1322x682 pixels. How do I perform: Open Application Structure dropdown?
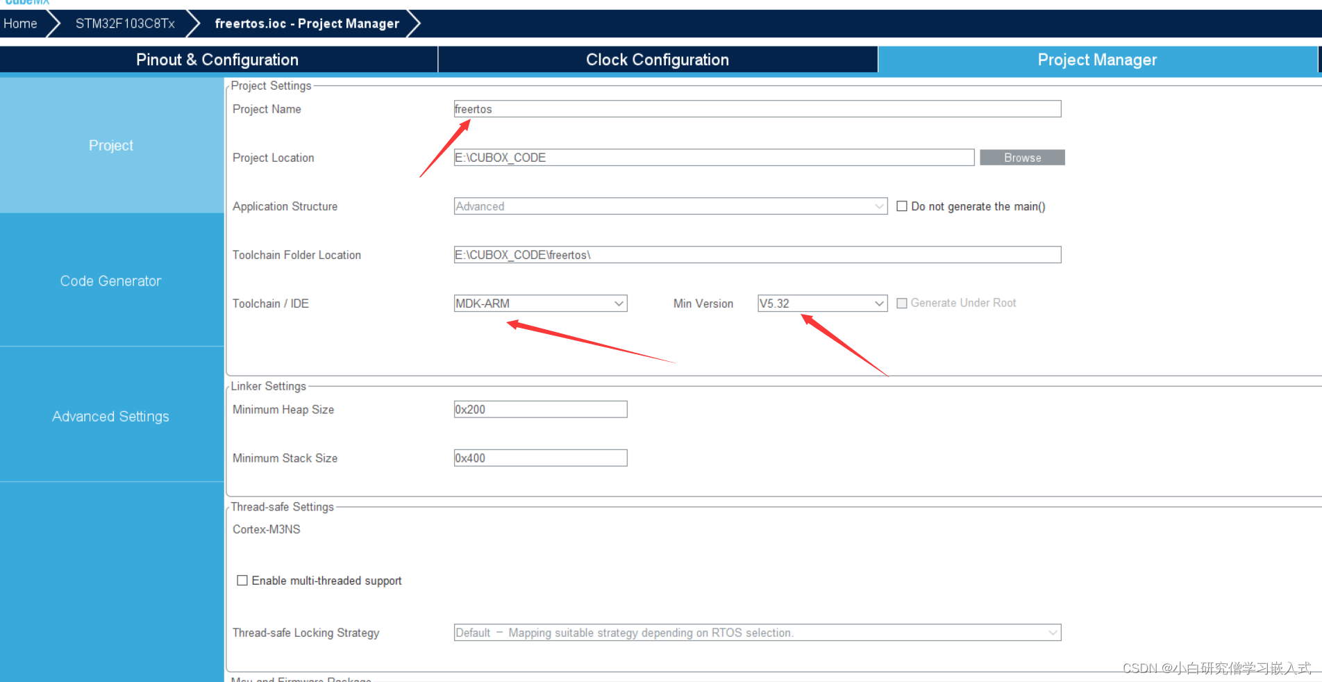pyautogui.click(x=671, y=206)
